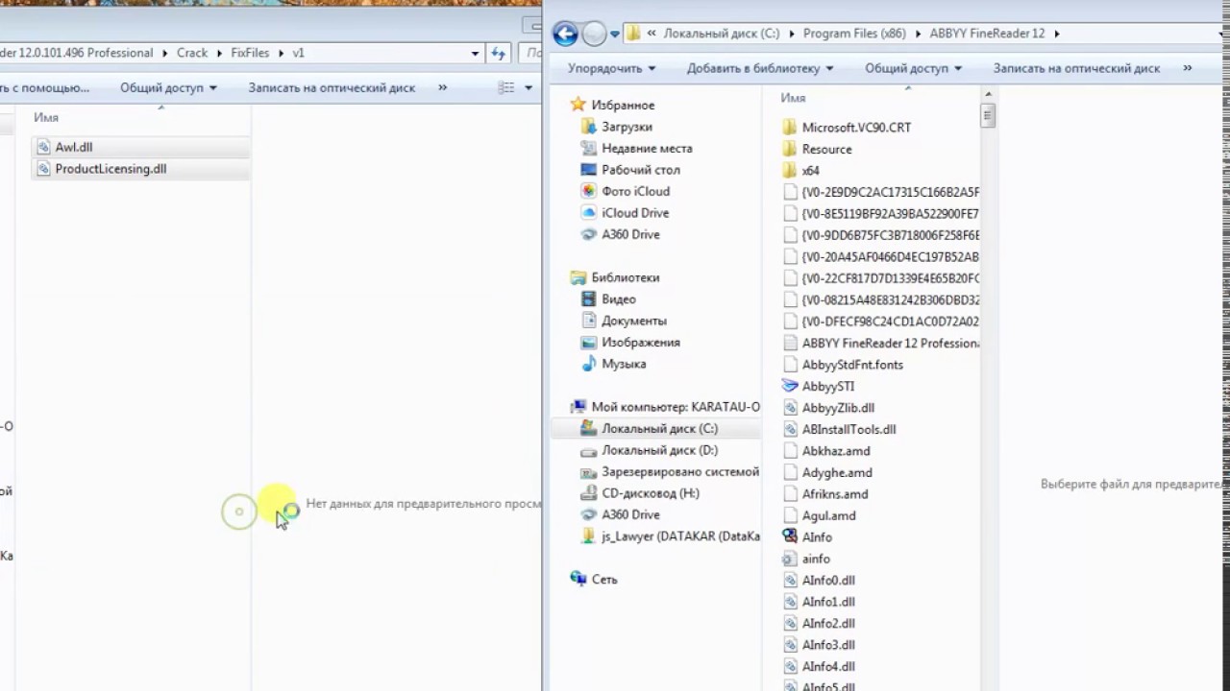
Task: Open A360 Drive under Избранное
Action: [630, 234]
